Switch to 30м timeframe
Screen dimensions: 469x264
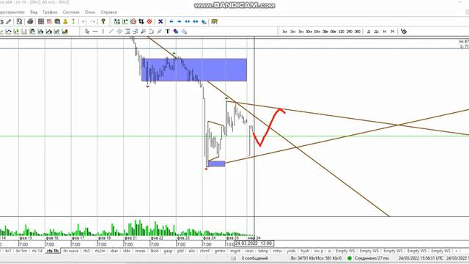[x=325, y=31]
